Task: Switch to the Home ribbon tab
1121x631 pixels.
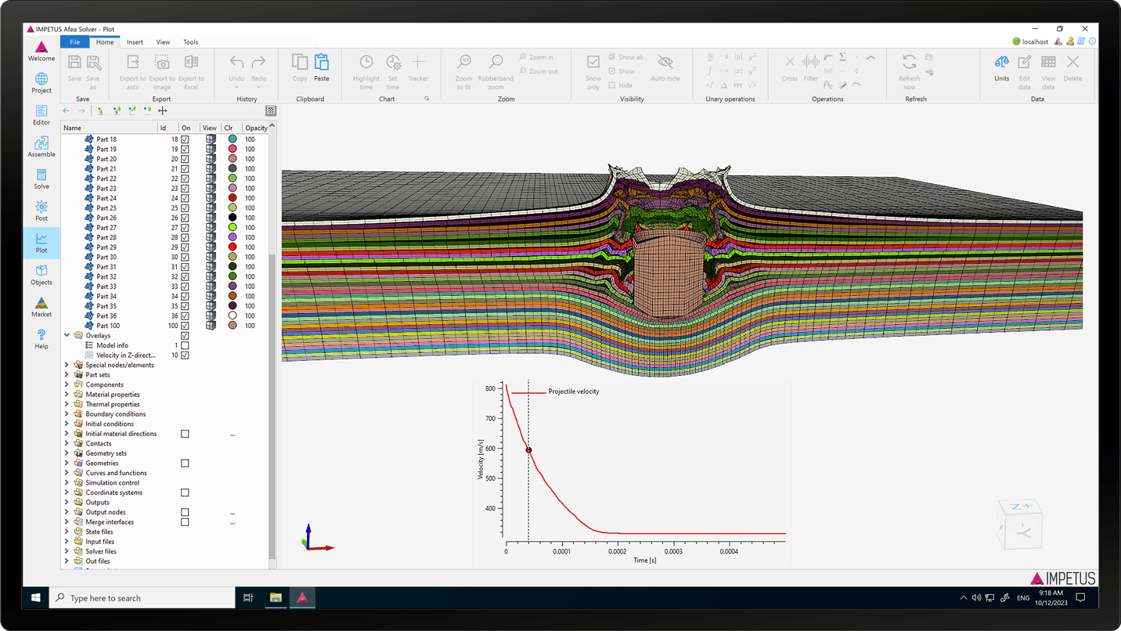Action: tap(105, 42)
